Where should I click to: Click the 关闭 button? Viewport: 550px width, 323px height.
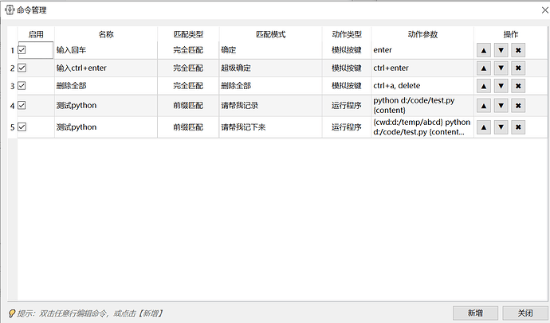click(525, 313)
